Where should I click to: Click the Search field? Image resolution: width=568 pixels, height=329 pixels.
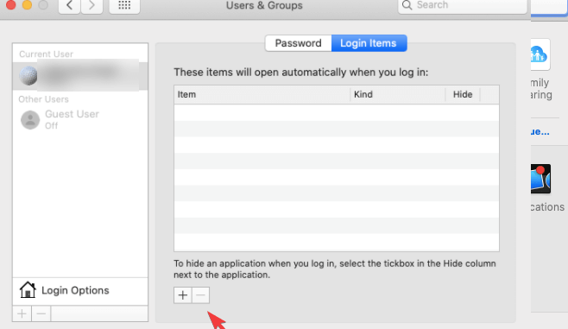(x=462, y=5)
